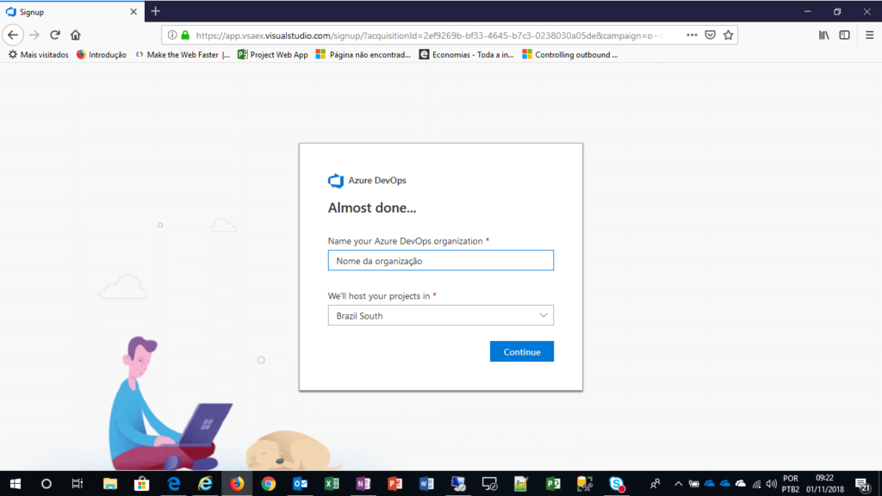Switch the POR PTB2 input language
This screenshot has height=496, width=882.
tap(791, 484)
